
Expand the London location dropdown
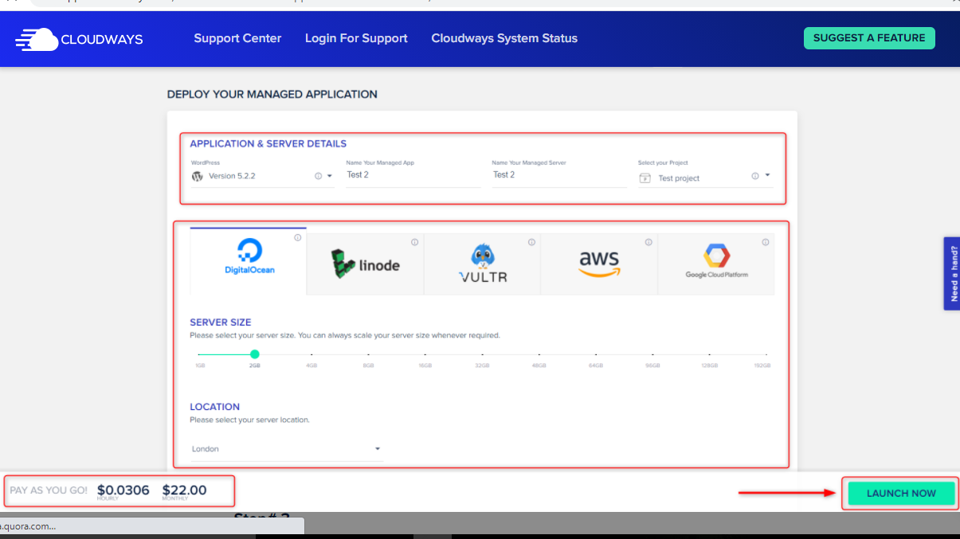pos(287,449)
